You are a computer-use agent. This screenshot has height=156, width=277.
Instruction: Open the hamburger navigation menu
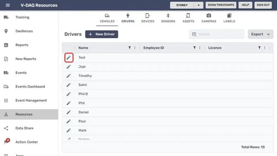8,5
